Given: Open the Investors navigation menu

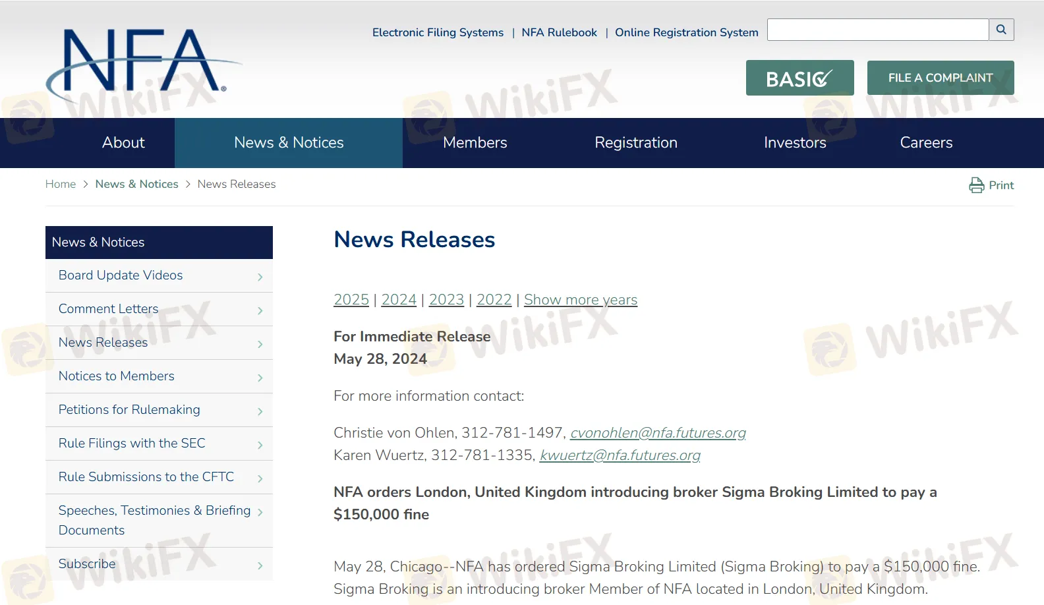Looking at the screenshot, I should pos(794,143).
